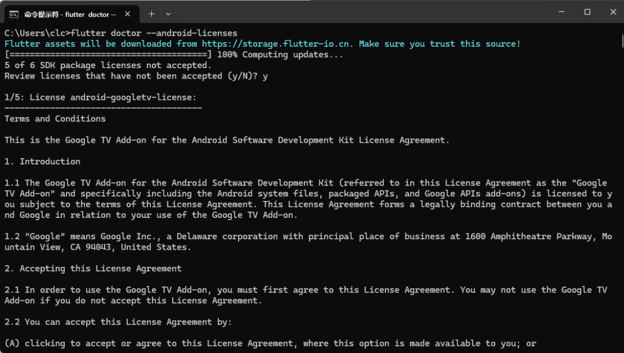
Task: Open a new terminal tab
Action: 151,14
